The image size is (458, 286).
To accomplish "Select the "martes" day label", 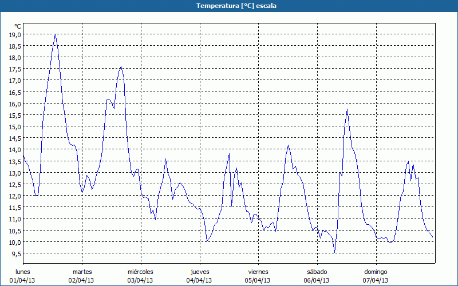I will tap(82, 271).
